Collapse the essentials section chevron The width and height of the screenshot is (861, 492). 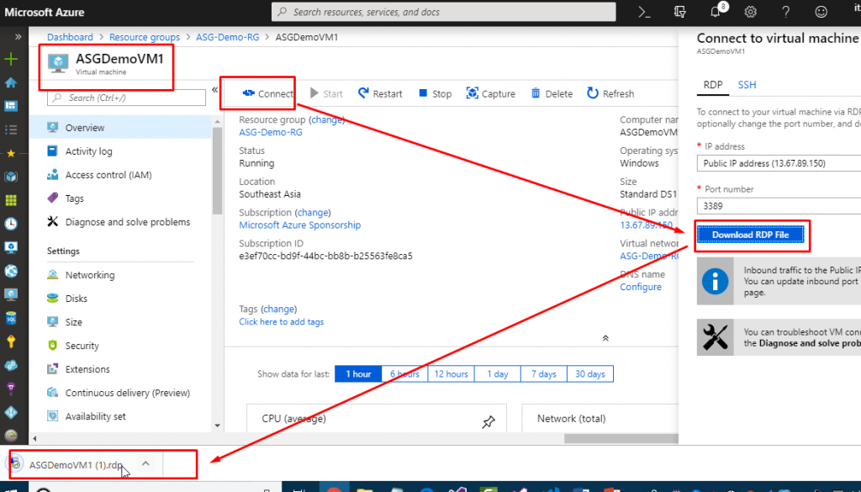click(605, 337)
